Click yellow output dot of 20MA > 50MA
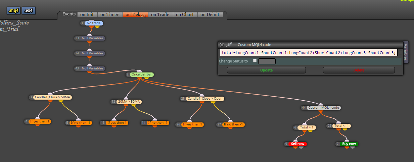 click(133, 104)
